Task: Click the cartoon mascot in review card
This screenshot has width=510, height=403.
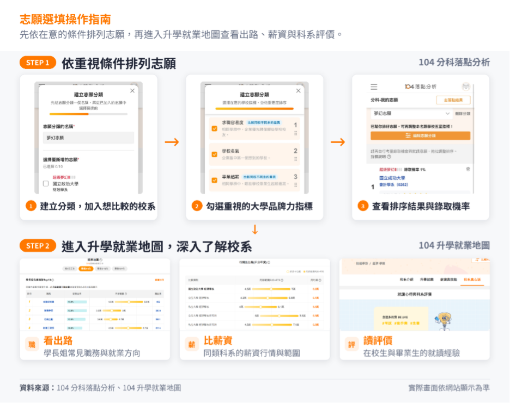Action: [x=444, y=321]
